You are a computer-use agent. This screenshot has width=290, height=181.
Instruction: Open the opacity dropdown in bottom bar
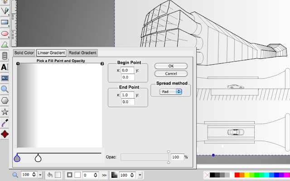[x=140, y=175]
